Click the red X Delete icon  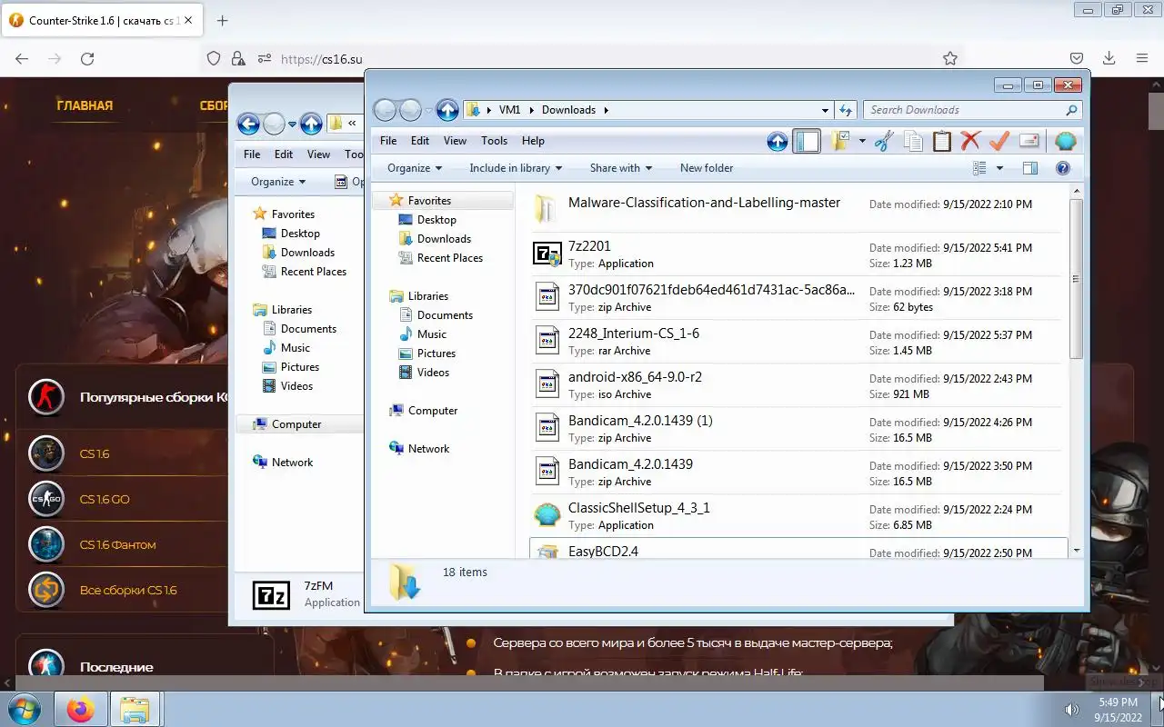click(x=970, y=141)
